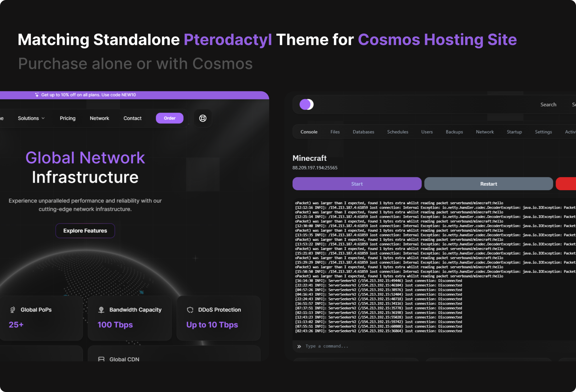Toggle the purple switch in panel header
576x392 pixels.
coord(306,105)
